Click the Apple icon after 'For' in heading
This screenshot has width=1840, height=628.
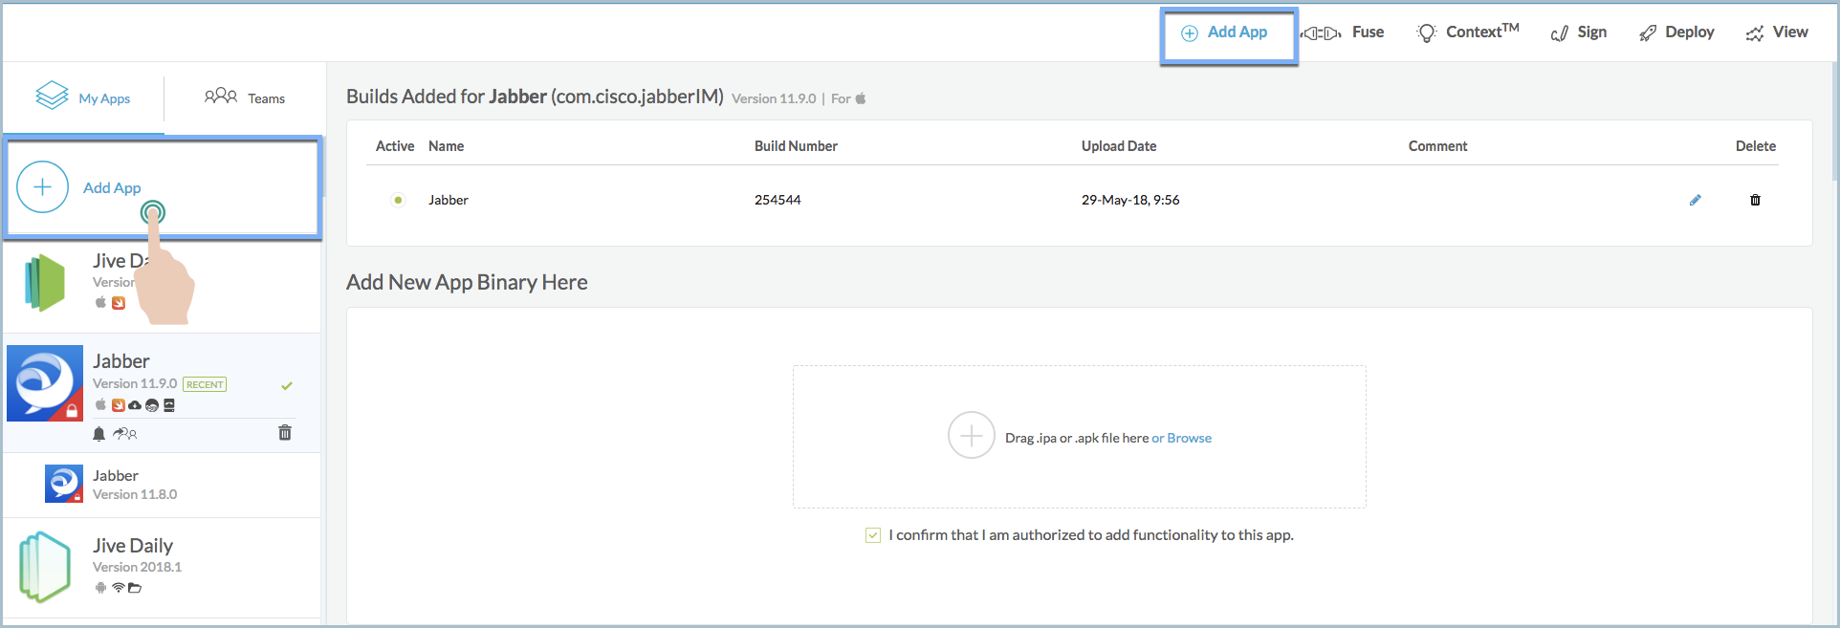pyautogui.click(x=861, y=97)
